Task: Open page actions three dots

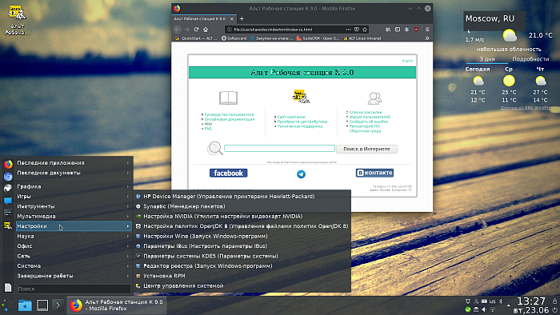Action: [348, 30]
